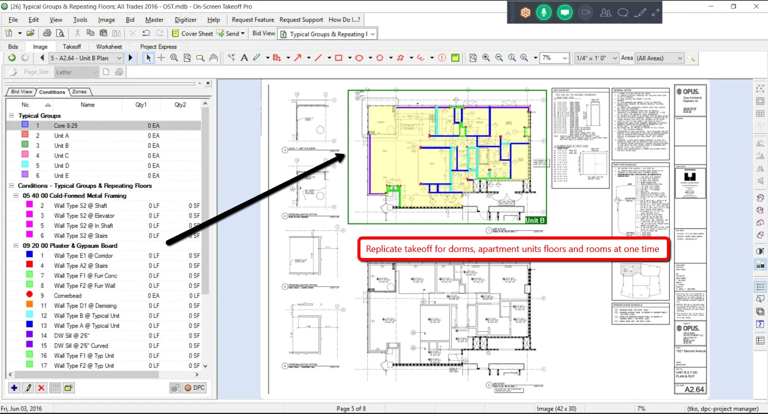
Task: Select the Pan hand tool
Action: click(214, 58)
